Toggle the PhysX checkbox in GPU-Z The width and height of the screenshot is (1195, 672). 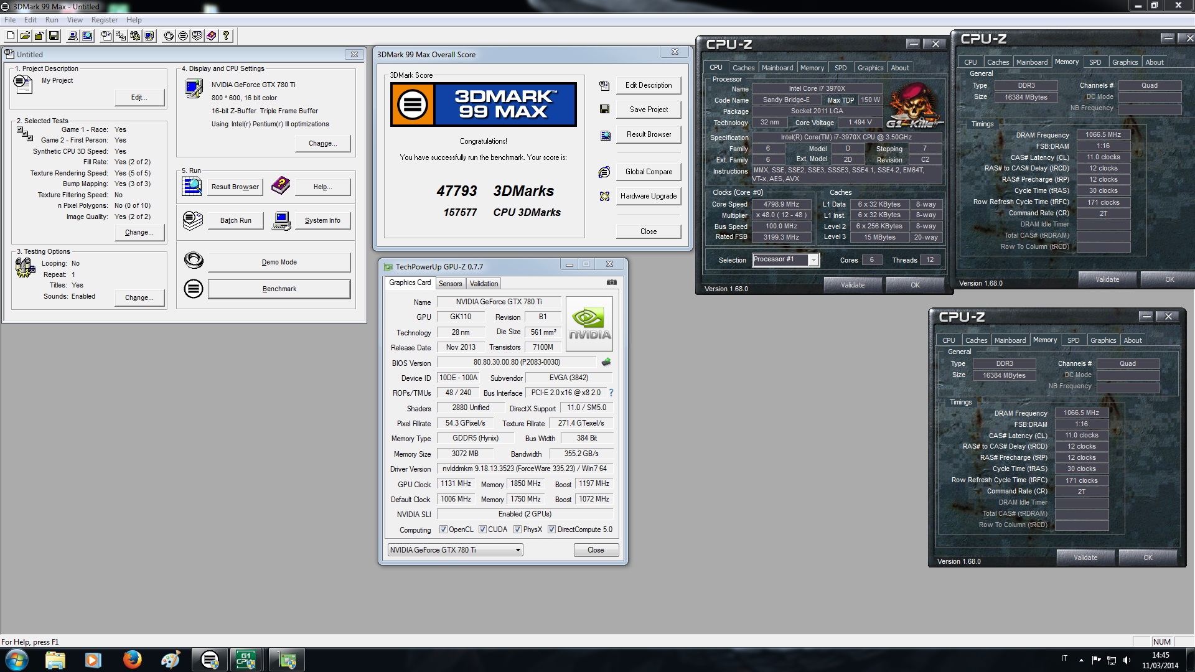[517, 530]
